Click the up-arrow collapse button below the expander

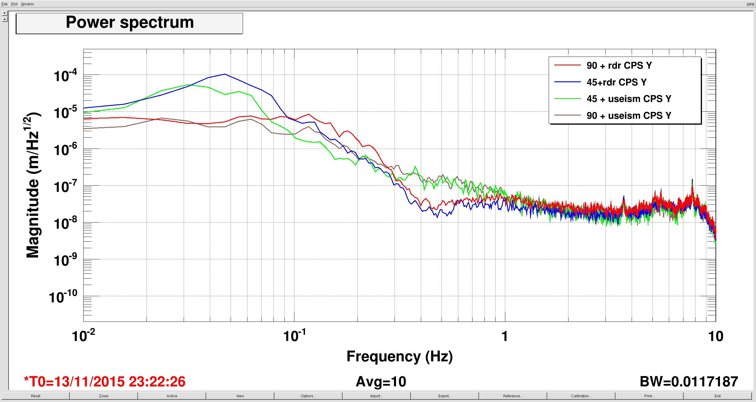coord(5,19)
